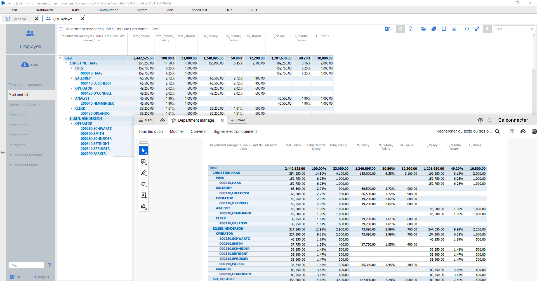Collapse the PRES job node
Viewport: 537px width, 281px height.
tap(72, 68)
